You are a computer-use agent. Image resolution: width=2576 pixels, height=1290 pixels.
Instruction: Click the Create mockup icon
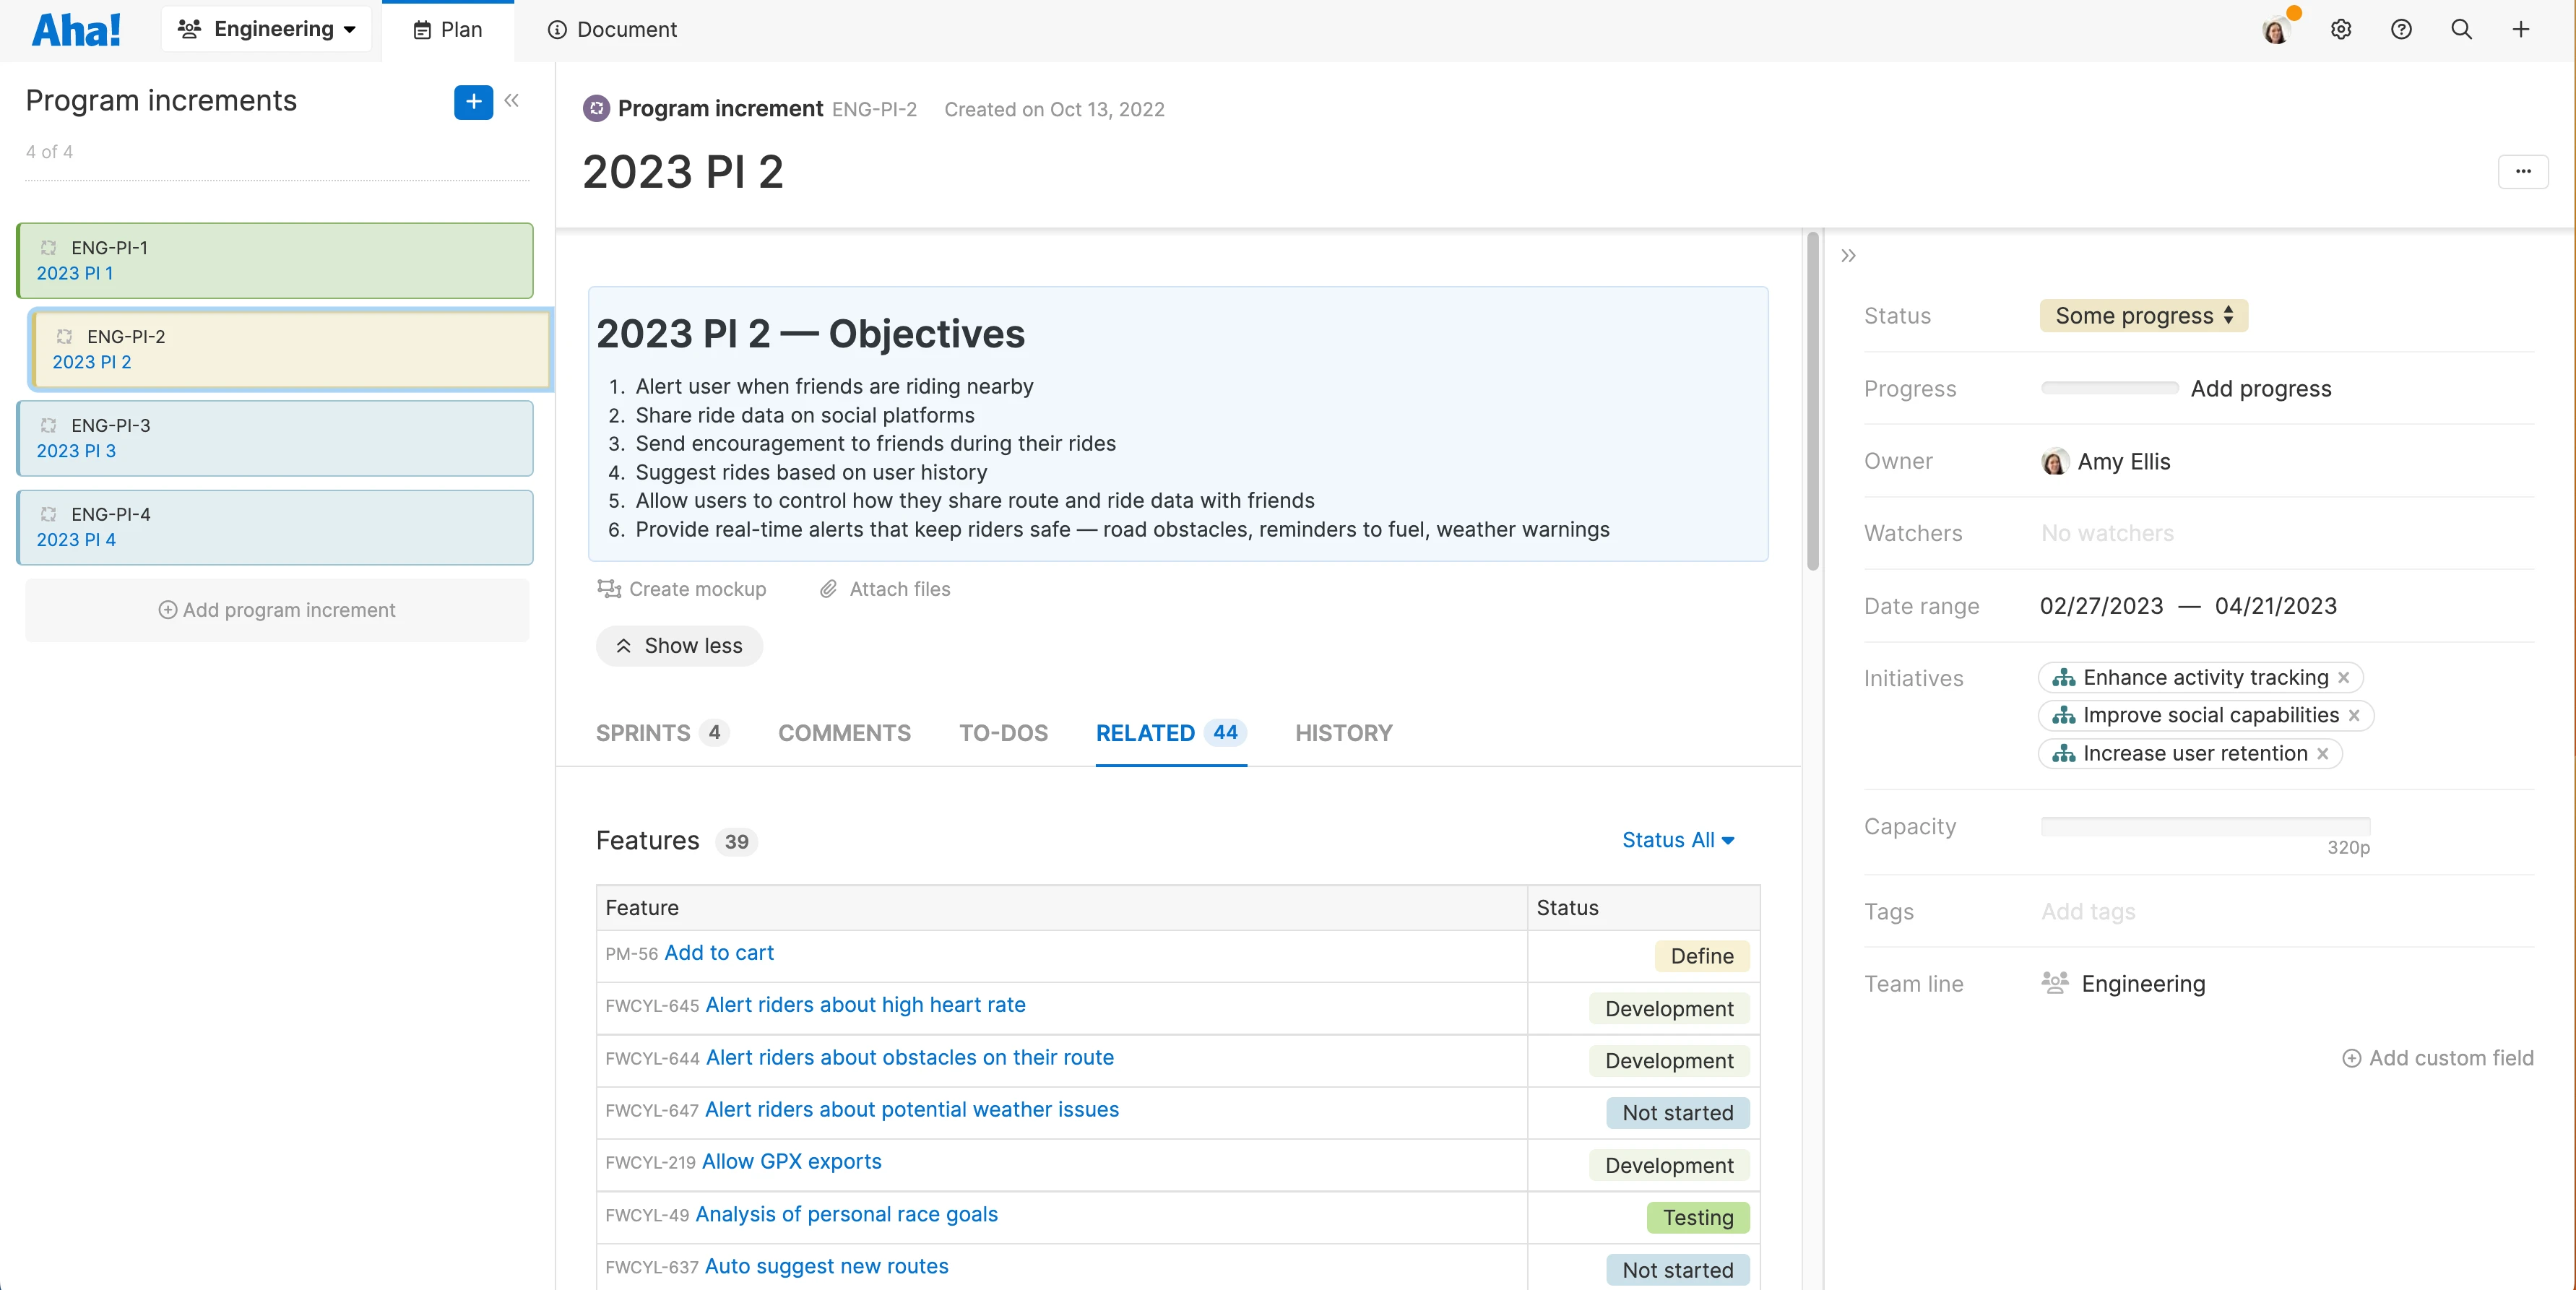click(x=609, y=589)
